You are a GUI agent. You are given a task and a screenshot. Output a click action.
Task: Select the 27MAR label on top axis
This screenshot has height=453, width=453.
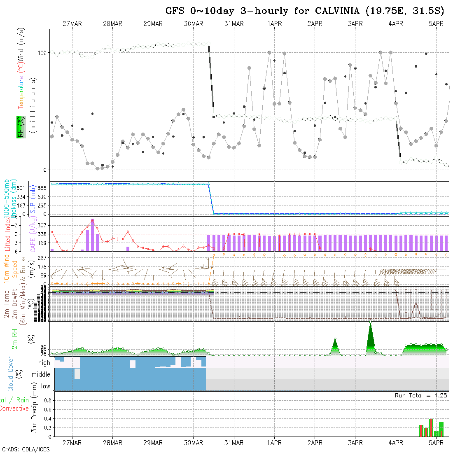coord(72,24)
